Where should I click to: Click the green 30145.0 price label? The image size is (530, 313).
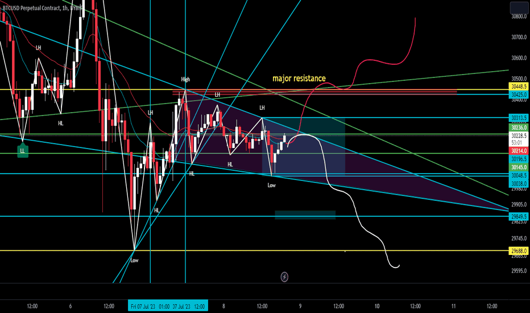pyautogui.click(x=519, y=167)
